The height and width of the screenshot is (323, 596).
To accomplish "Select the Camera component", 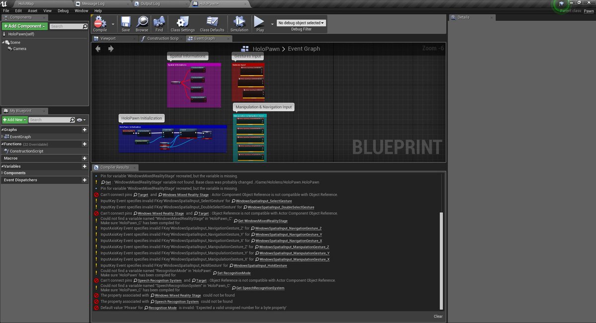I will click(x=19, y=49).
